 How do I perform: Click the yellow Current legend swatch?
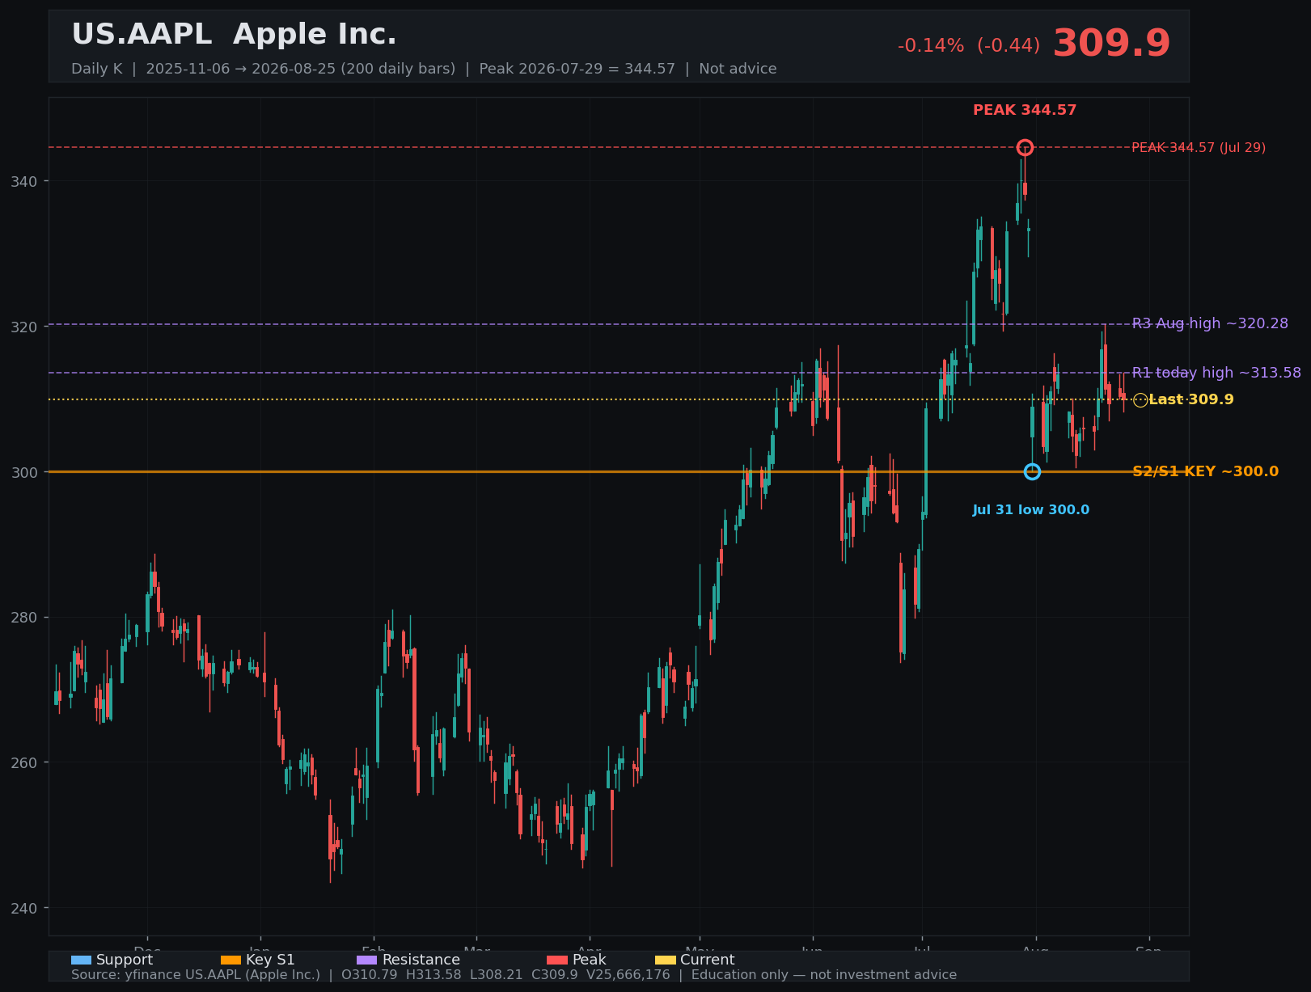(x=665, y=960)
